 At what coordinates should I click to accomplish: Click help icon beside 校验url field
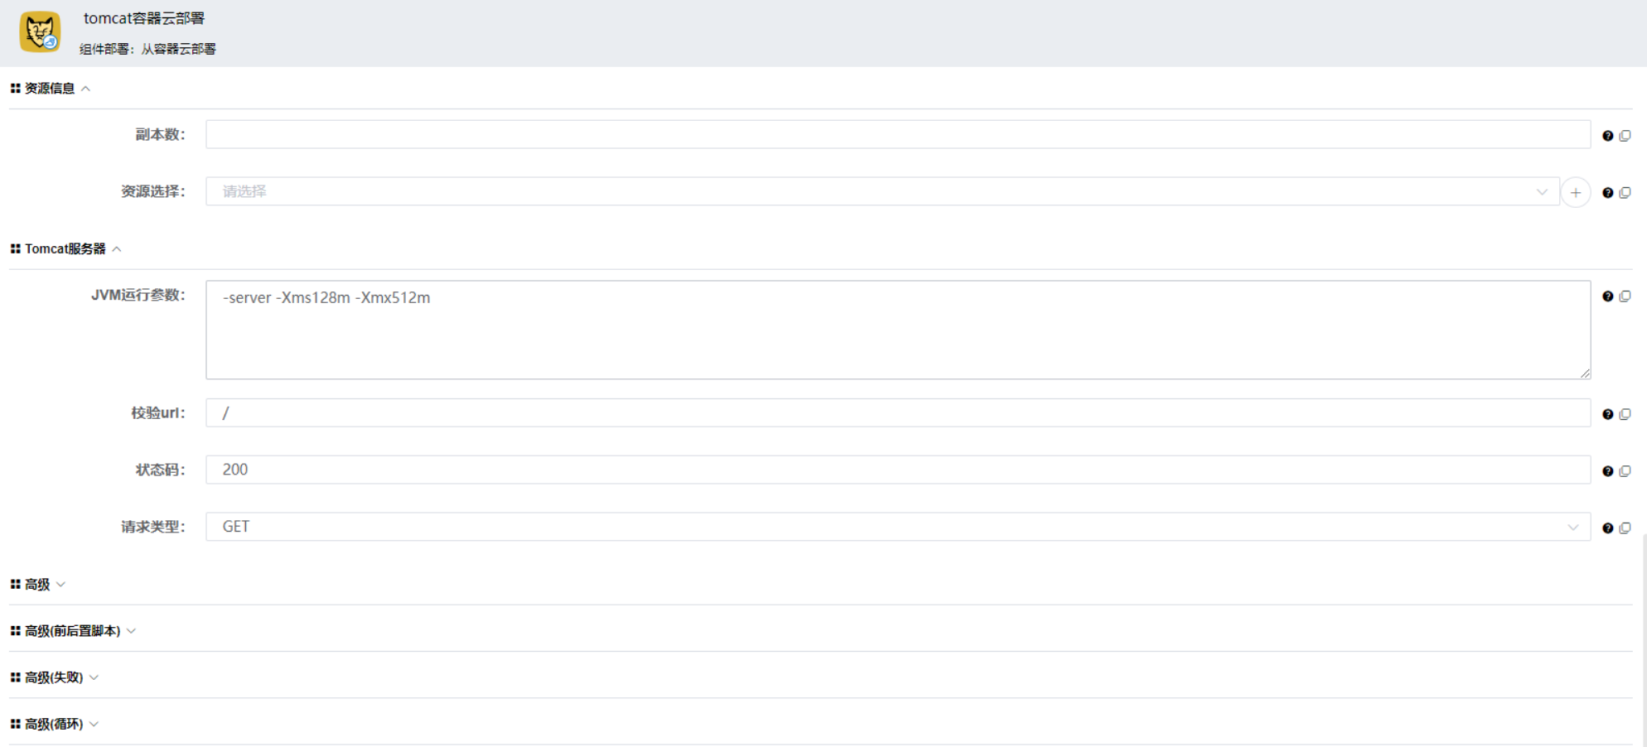point(1607,414)
